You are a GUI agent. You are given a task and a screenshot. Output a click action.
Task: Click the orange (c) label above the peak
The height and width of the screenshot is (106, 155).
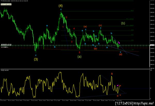[x=100, y=25]
